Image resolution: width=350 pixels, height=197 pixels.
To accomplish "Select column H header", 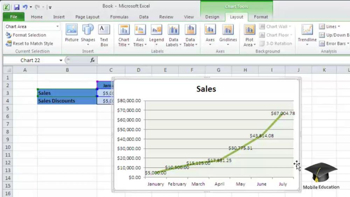I will [245, 70].
